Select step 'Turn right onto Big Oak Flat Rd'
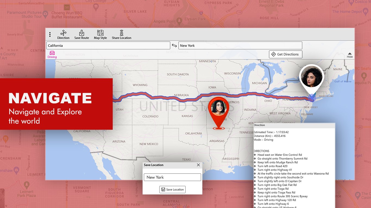Screen dimensions: 371x208 (277, 185)
